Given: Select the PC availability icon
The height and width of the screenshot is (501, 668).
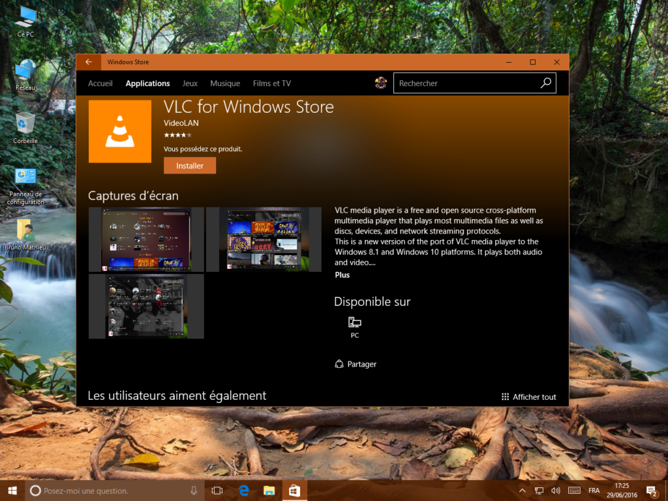Looking at the screenshot, I should [x=354, y=323].
